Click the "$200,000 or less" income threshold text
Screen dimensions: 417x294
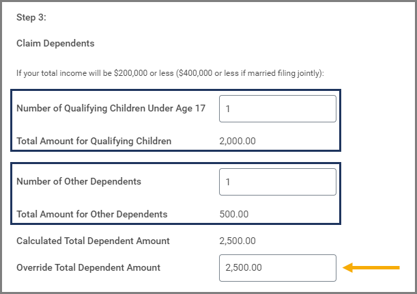(148, 72)
